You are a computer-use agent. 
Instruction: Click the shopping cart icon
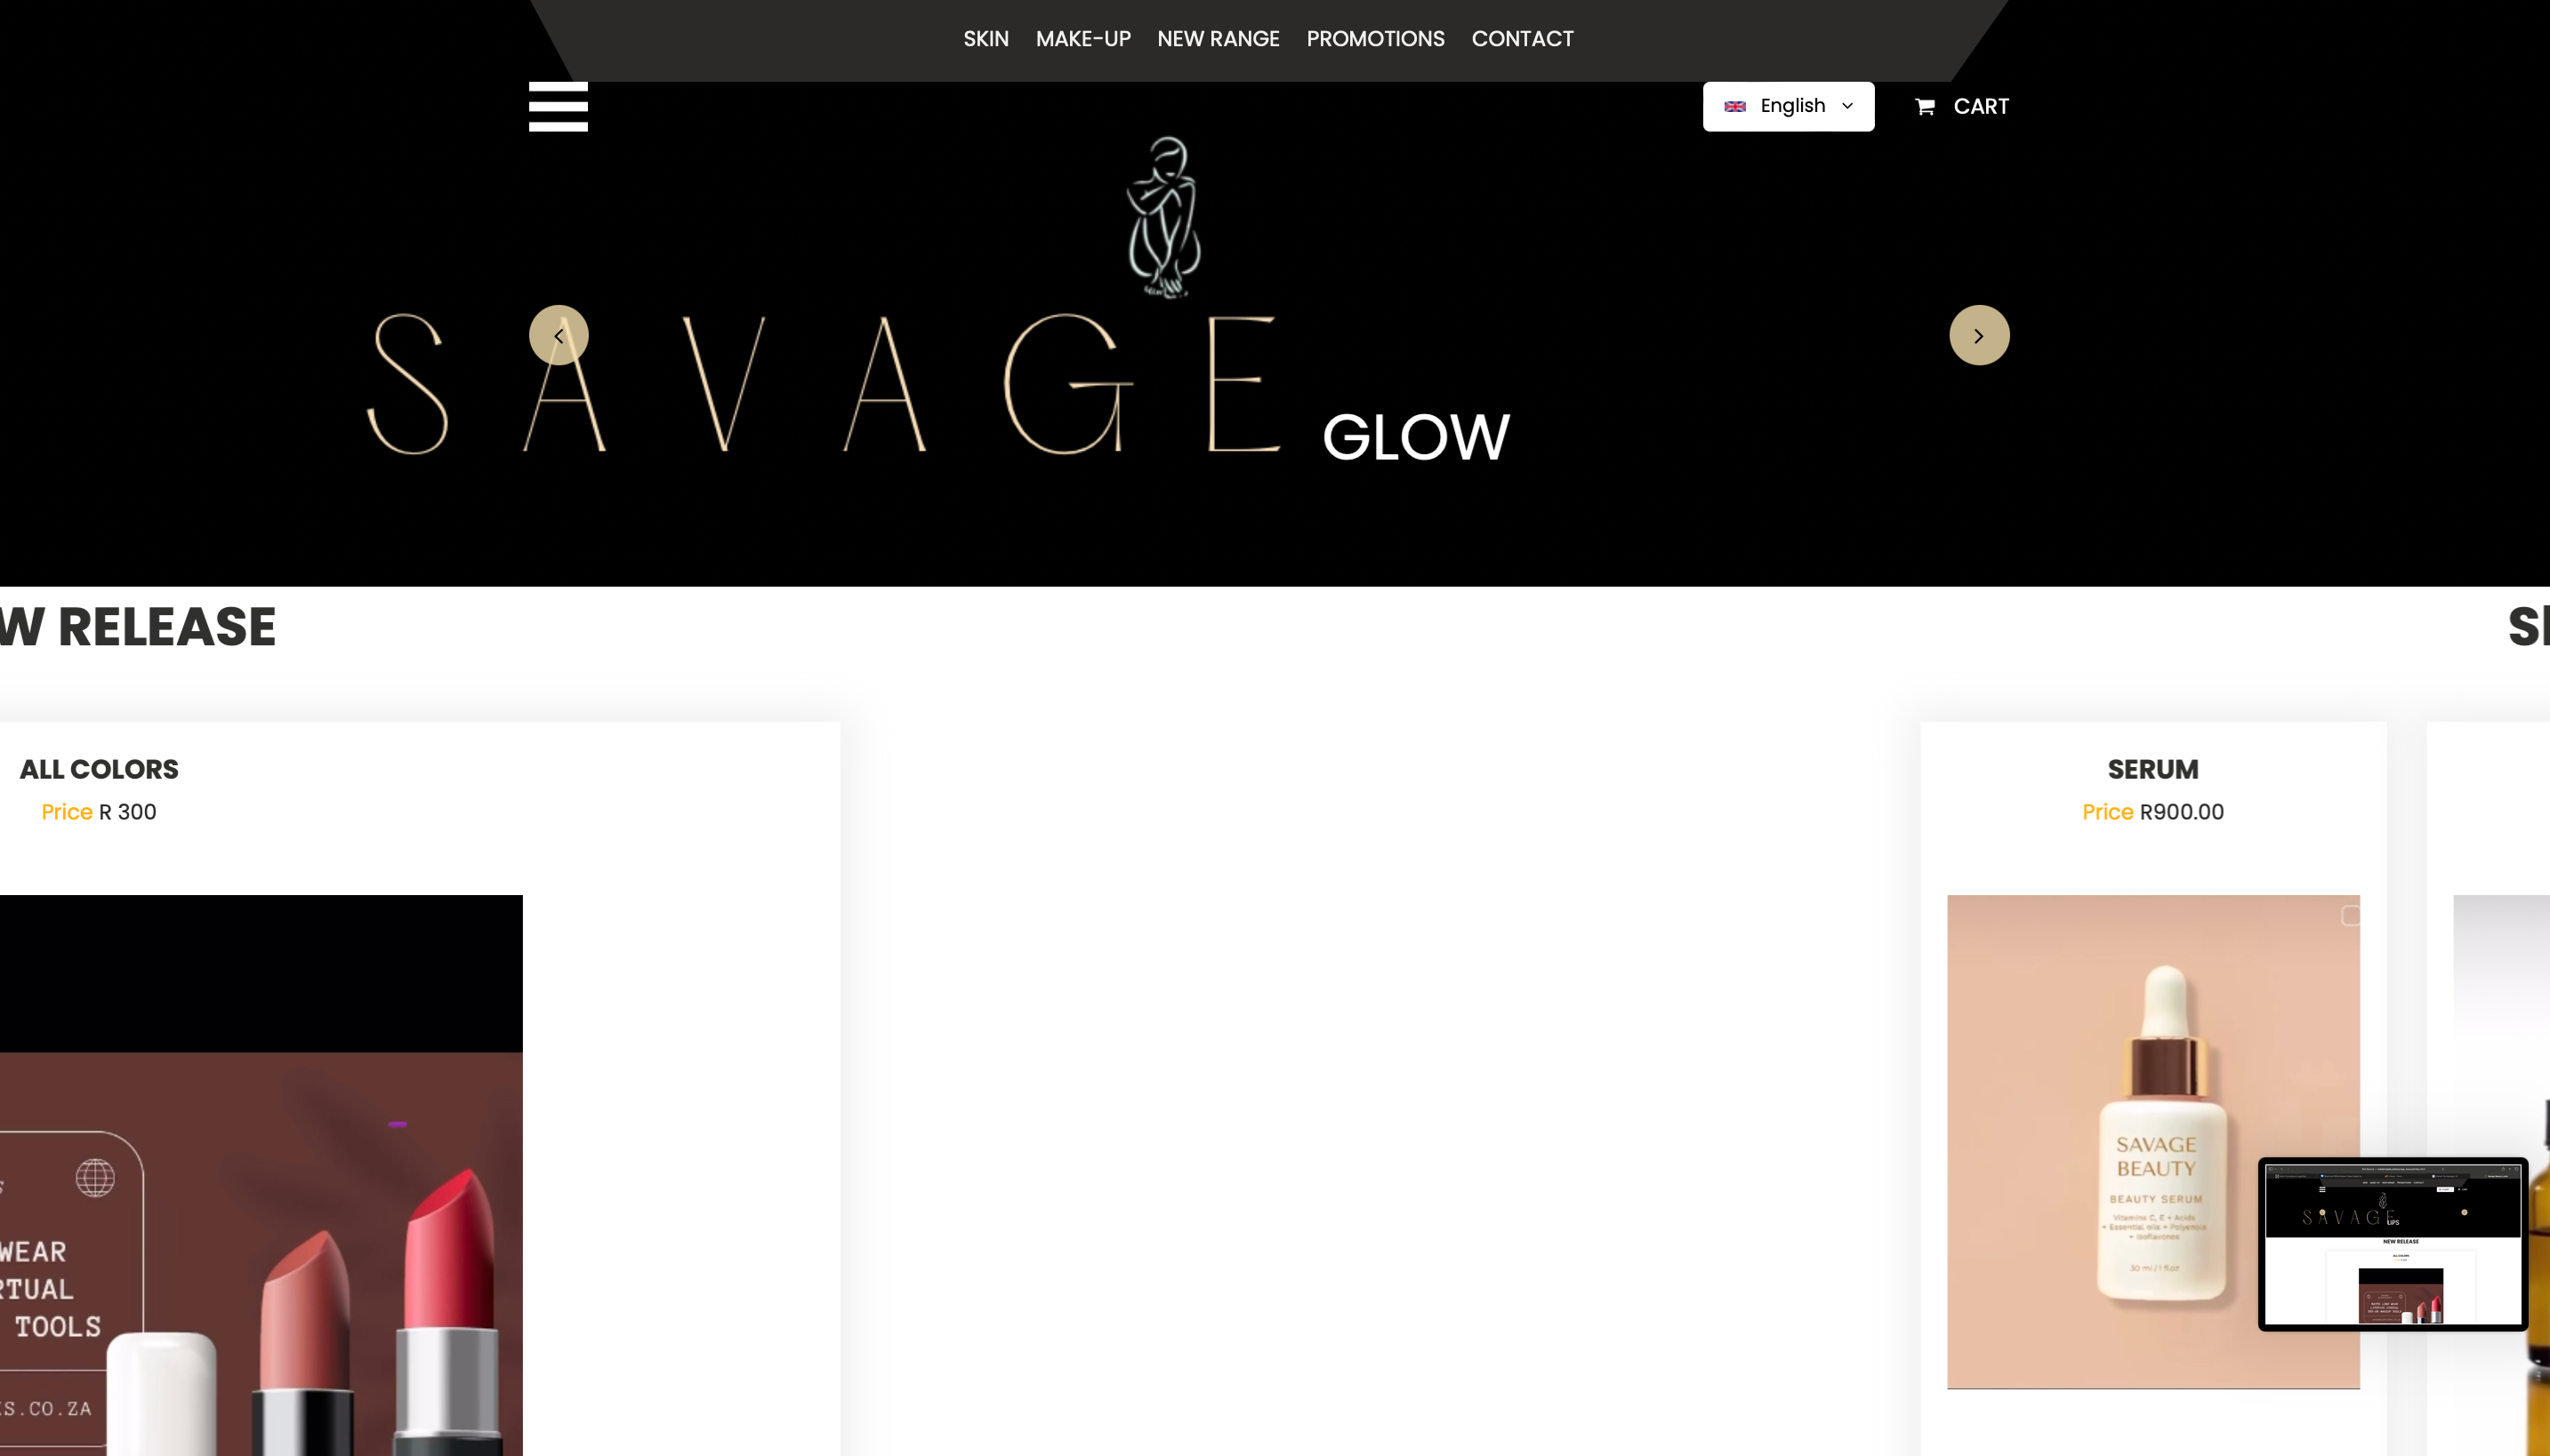click(1925, 106)
